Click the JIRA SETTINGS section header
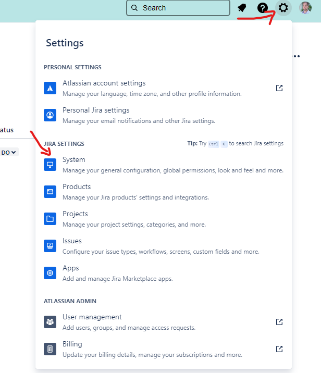 [64, 144]
